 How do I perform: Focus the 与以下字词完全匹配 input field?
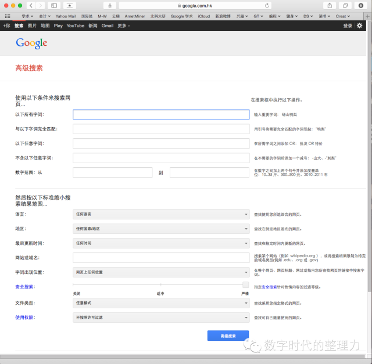pyautogui.click(x=161, y=129)
